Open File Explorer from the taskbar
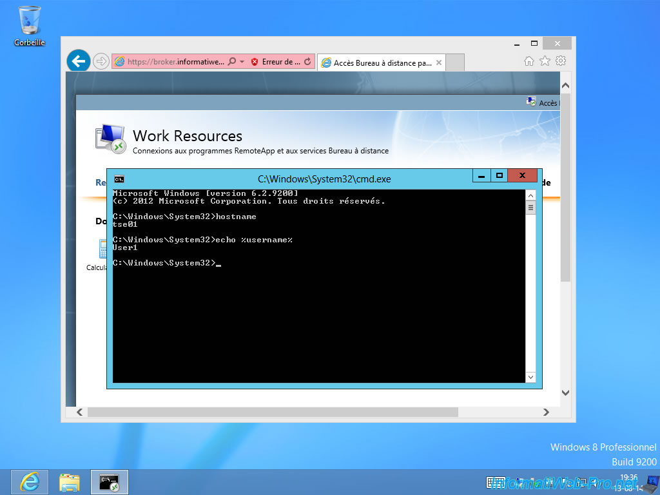Image resolution: width=660 pixels, height=495 pixels. point(70,481)
